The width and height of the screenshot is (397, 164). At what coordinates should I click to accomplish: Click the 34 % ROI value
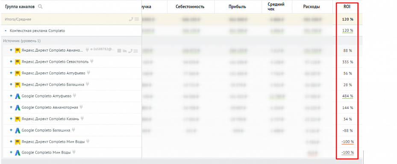coord(348,119)
